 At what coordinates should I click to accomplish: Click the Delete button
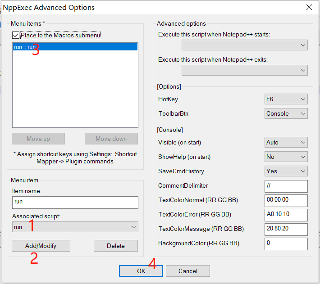click(116, 246)
